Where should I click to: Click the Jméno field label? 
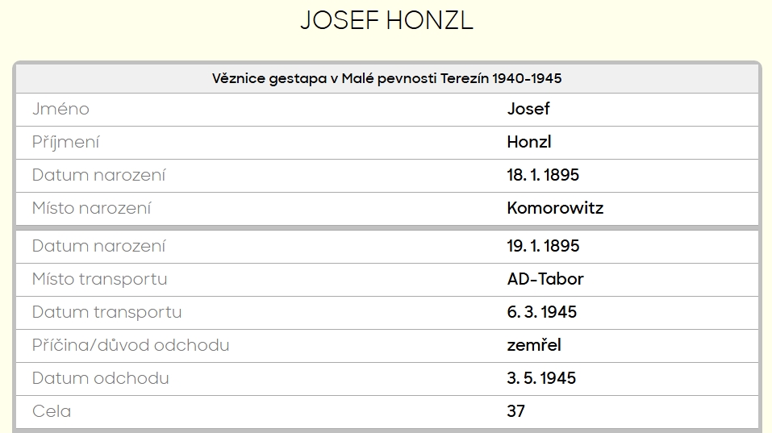coord(61,109)
